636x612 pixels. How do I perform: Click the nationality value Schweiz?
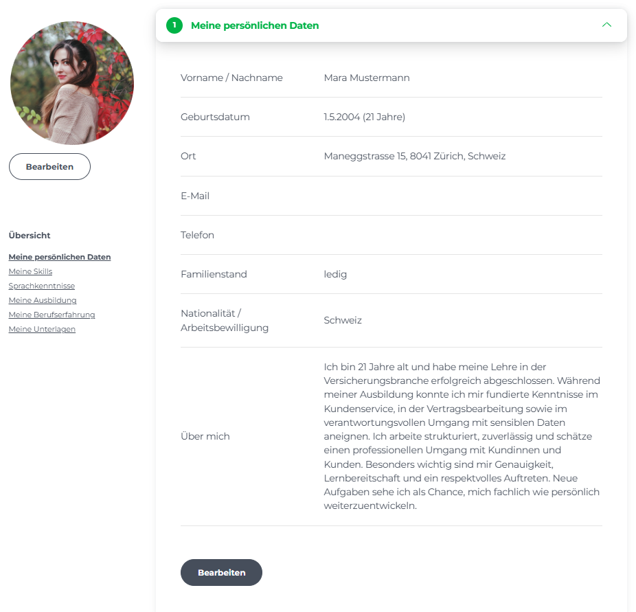(343, 320)
